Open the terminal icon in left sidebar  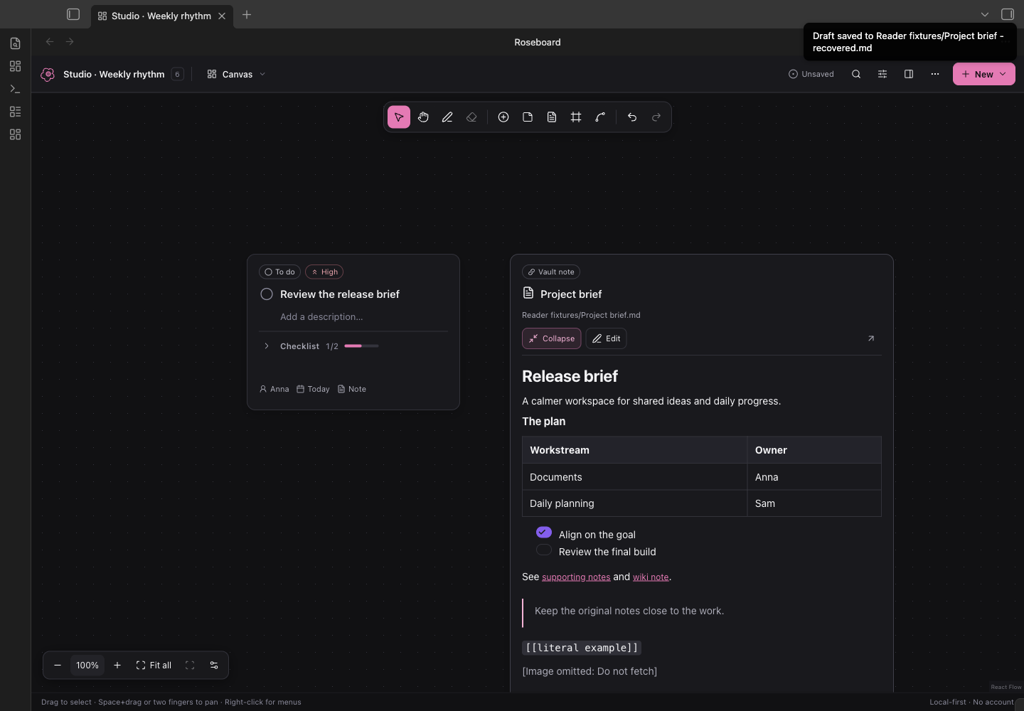(x=15, y=89)
